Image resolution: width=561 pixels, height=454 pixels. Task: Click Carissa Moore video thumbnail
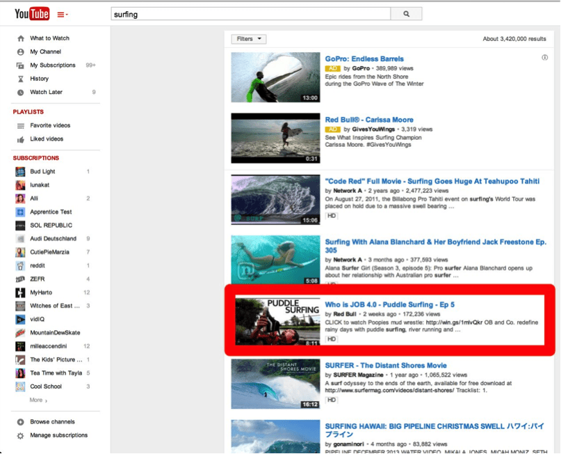pyautogui.click(x=275, y=139)
